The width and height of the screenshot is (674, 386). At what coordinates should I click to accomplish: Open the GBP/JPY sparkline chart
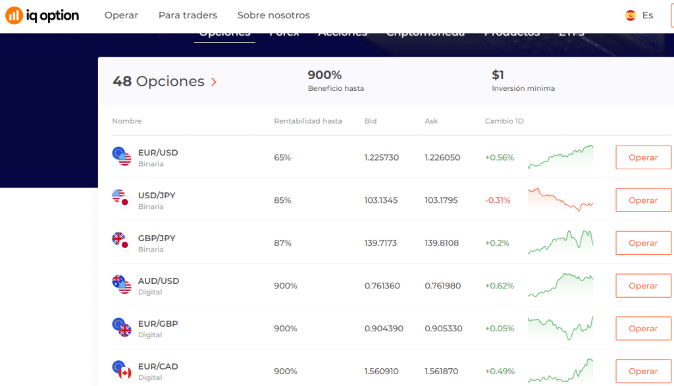click(x=561, y=242)
